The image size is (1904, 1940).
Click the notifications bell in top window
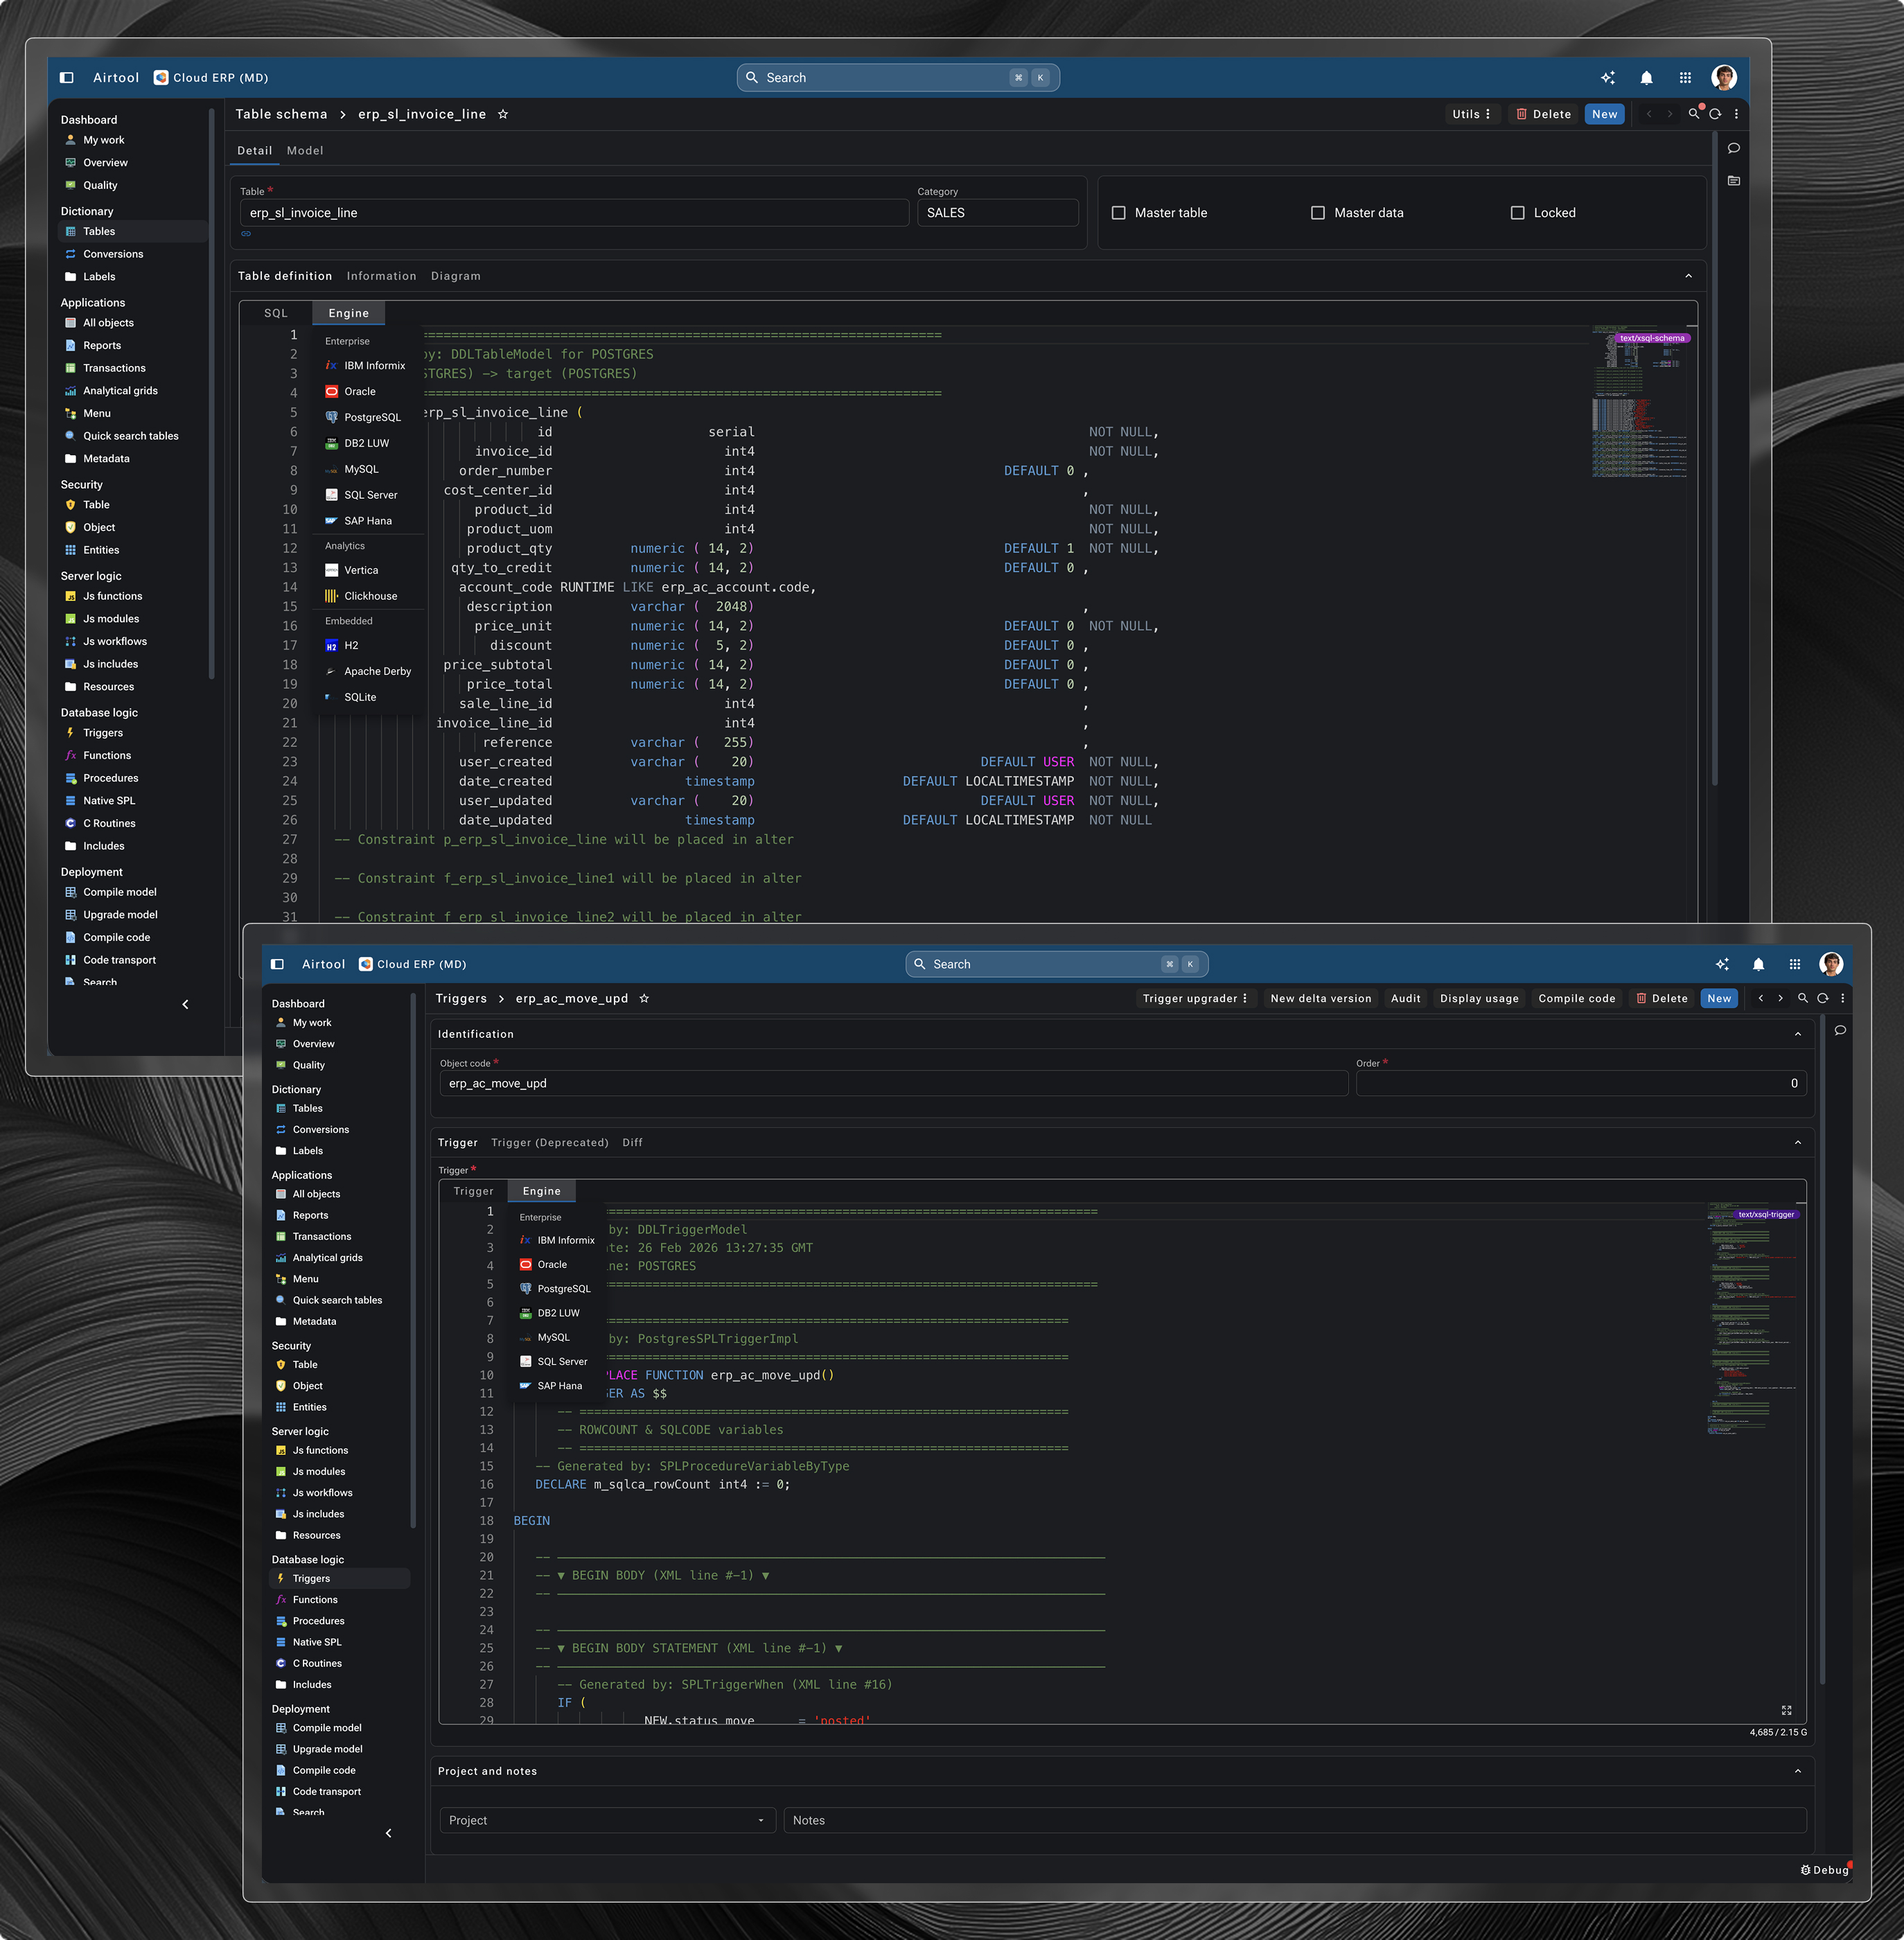click(1646, 78)
